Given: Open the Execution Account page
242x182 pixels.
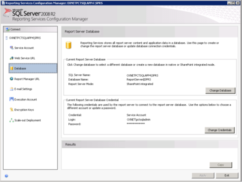Looking at the screenshot, I should [x=26, y=100].
